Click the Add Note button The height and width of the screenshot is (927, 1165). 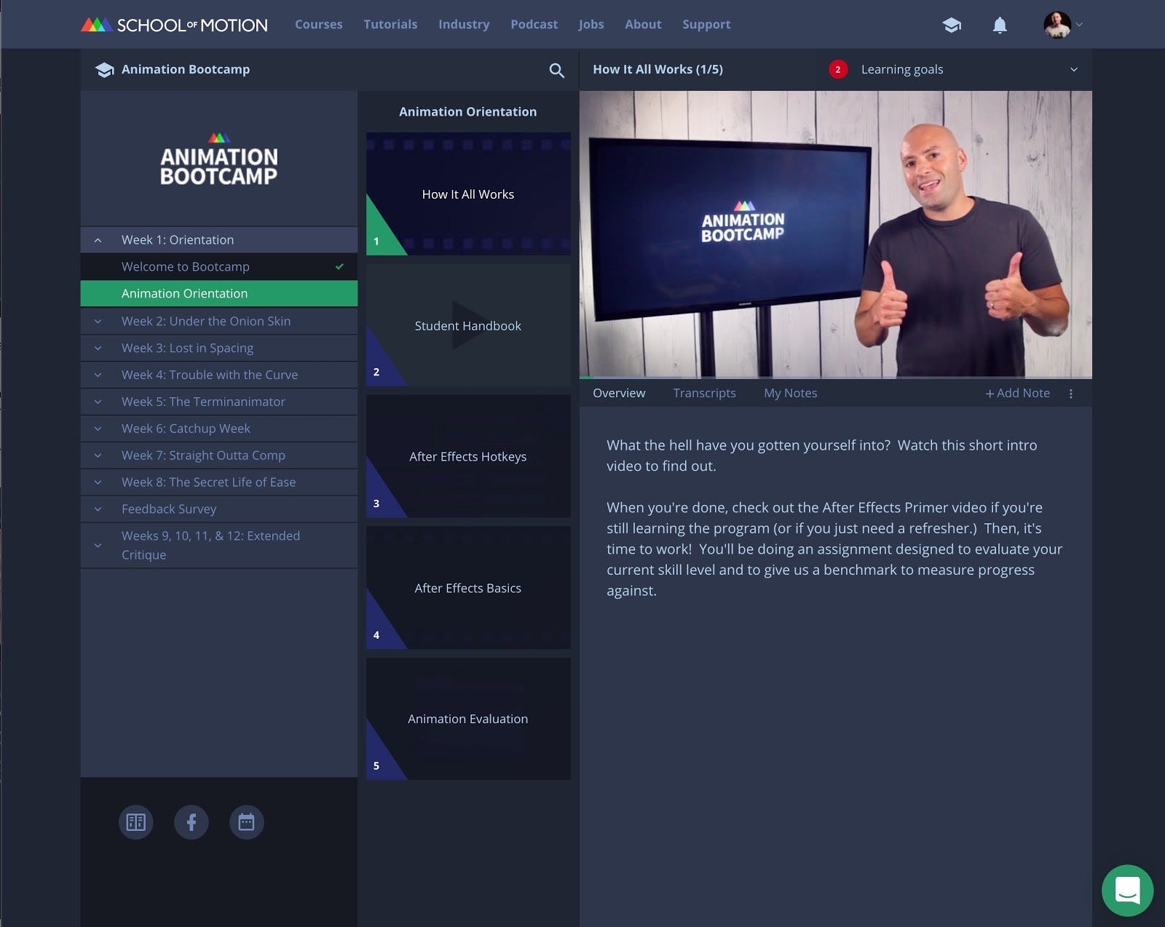point(1017,394)
